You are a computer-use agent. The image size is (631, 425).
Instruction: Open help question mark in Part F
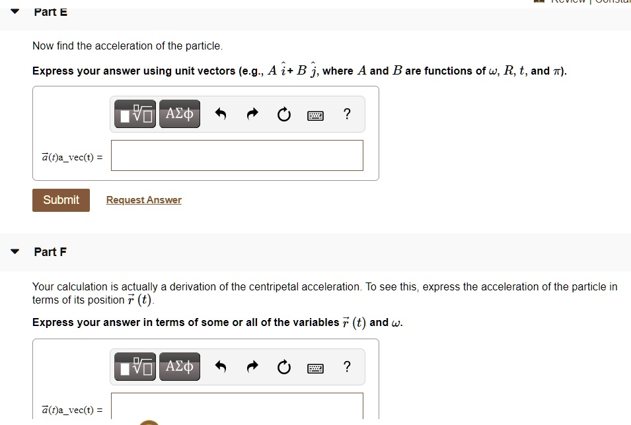[x=346, y=366]
